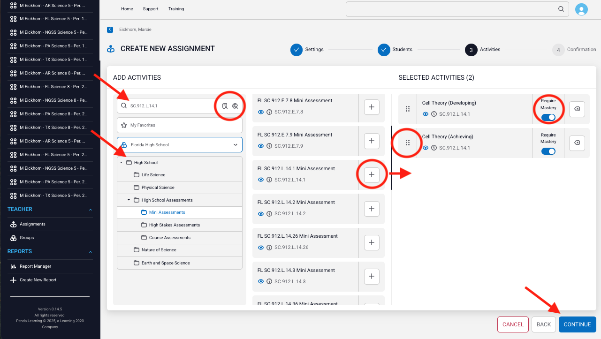
Task: Remove Cell Theory (Developing) from selected activities
Action: pyautogui.click(x=577, y=109)
